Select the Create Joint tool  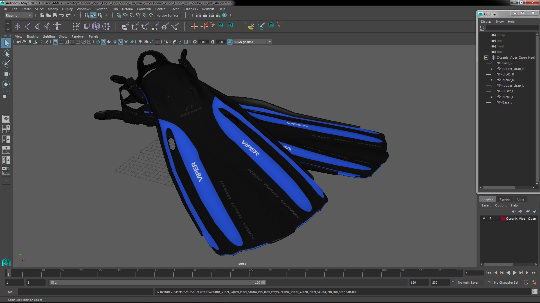coord(28,26)
